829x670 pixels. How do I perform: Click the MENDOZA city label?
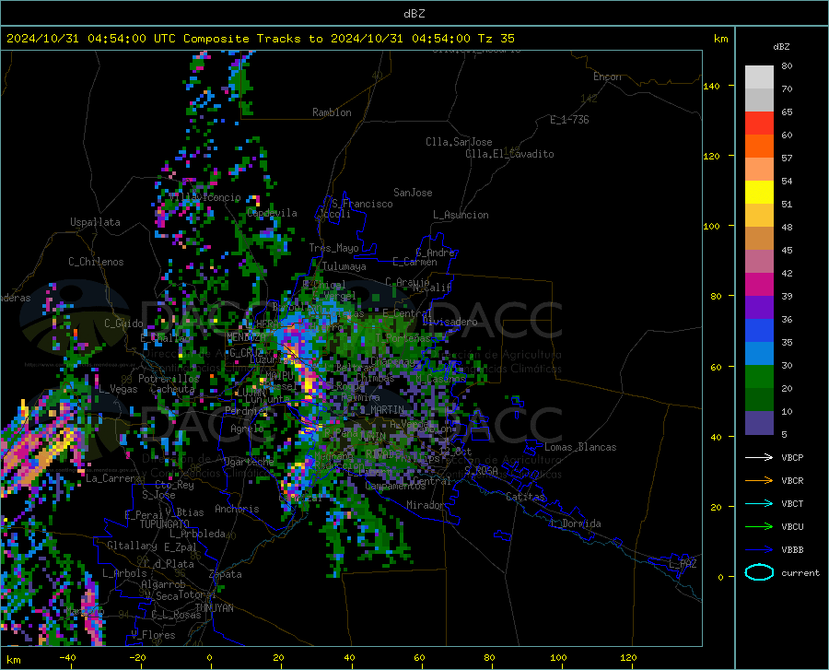click(x=246, y=337)
